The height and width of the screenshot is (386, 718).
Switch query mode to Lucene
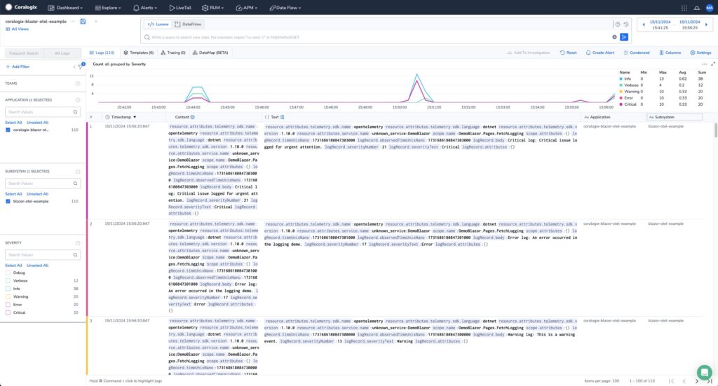point(158,25)
